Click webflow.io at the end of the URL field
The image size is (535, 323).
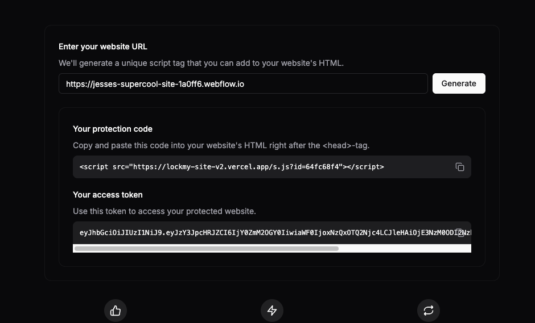pos(224,84)
